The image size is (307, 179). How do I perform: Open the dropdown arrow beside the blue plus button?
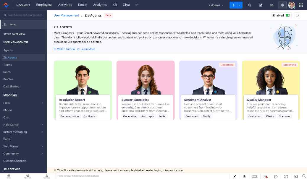[240, 5]
